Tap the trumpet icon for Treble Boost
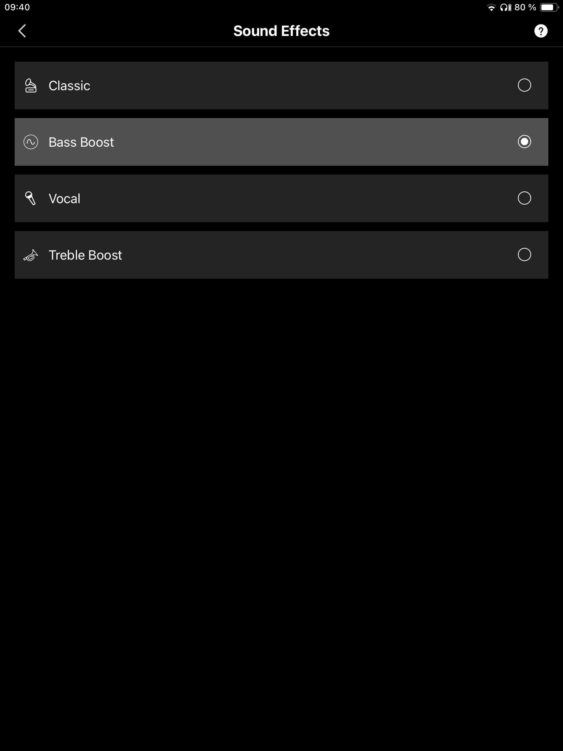The image size is (563, 751). [30, 255]
